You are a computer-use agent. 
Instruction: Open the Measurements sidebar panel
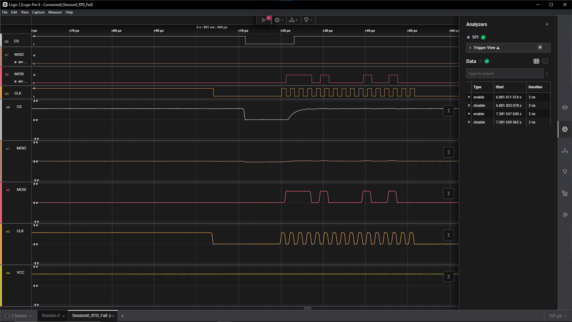click(x=565, y=150)
